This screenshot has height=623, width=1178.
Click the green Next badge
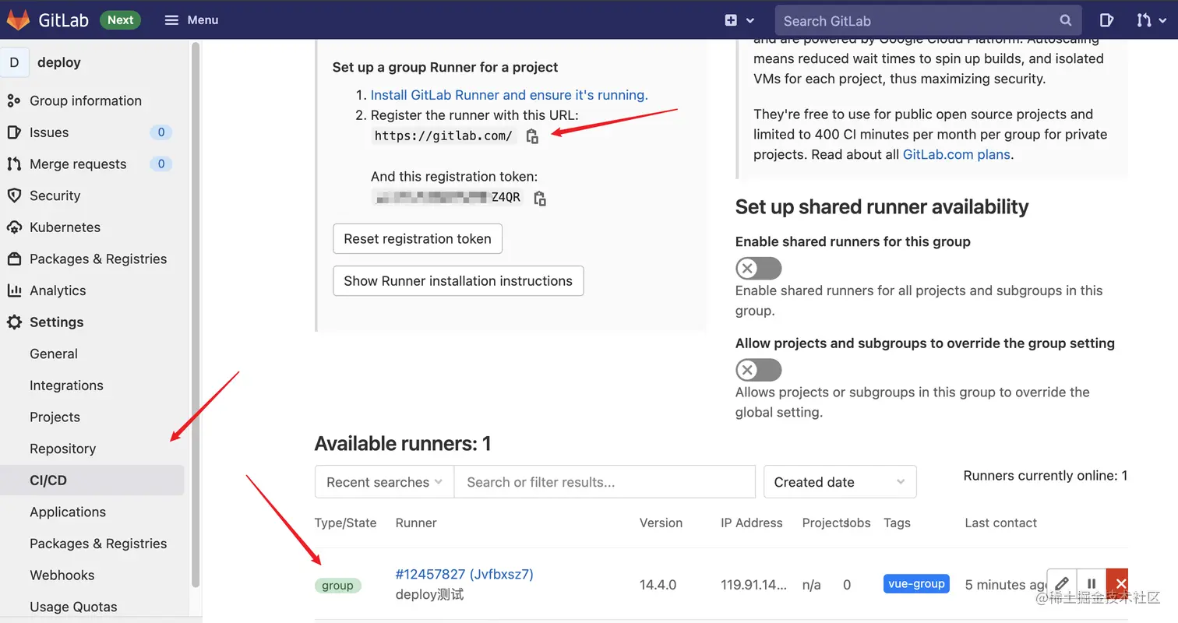(x=120, y=20)
